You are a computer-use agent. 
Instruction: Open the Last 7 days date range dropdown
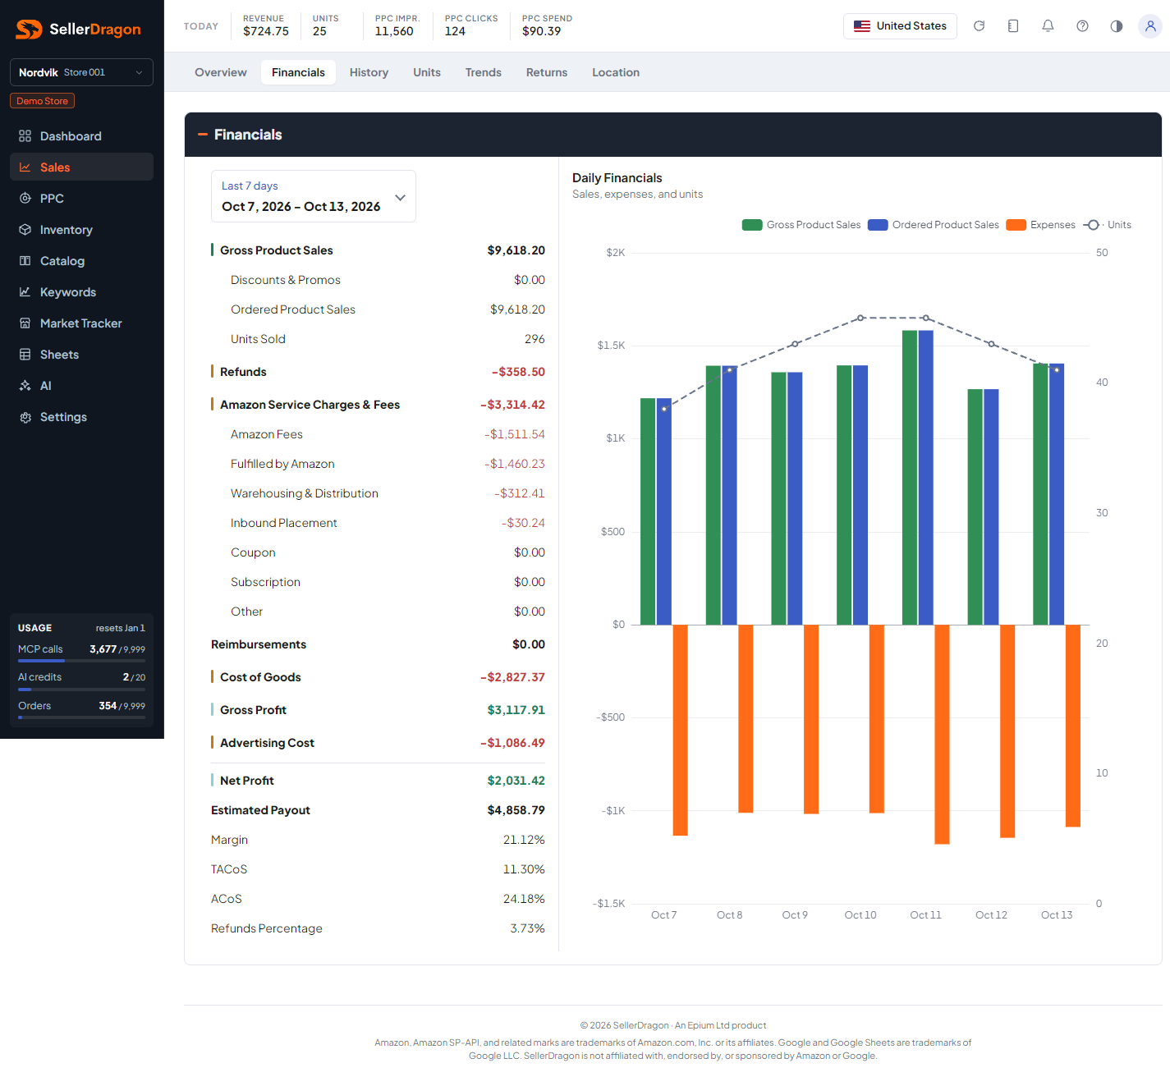coord(314,196)
